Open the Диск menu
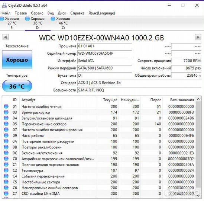 coord(62,13)
